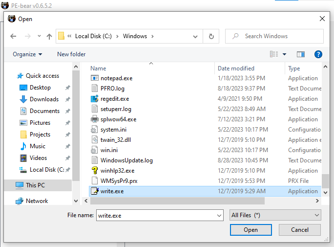Screen dimensions: 334x247
Task: Expand the address bar history dropdown
Action: [195, 37]
